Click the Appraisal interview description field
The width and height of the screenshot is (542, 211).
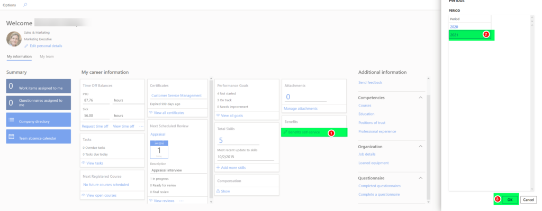[x=178, y=170]
